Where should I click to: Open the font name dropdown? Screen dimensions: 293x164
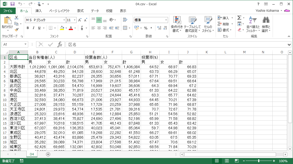[x=64, y=20]
